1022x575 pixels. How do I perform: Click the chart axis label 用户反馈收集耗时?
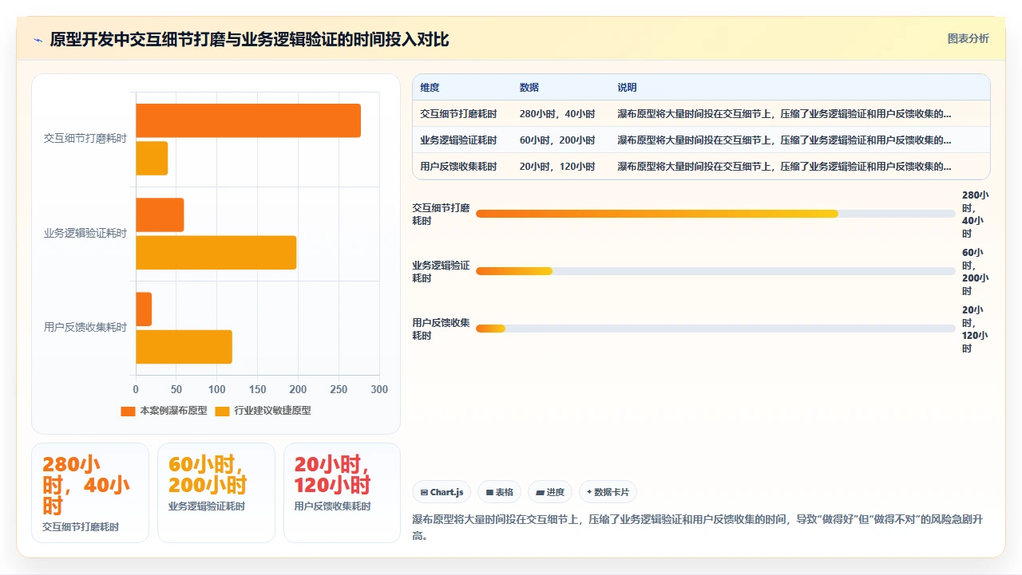[85, 328]
